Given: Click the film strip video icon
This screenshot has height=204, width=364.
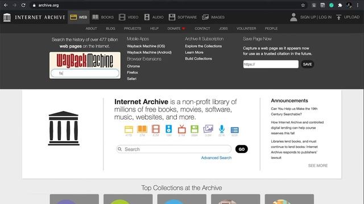Looking at the screenshot, I should point(156,129).
